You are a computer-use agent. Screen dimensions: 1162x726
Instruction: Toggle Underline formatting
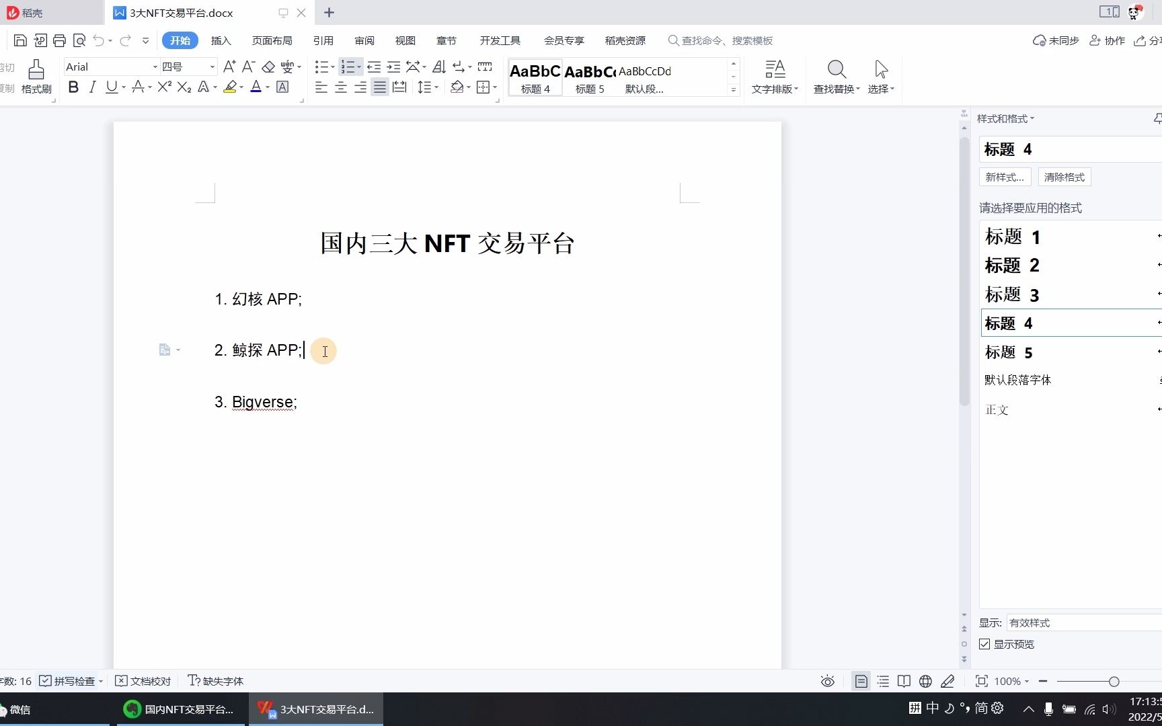[112, 87]
